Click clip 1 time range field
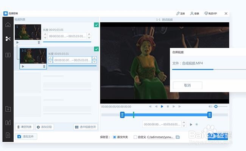The image size is (246, 151). tap(67, 36)
